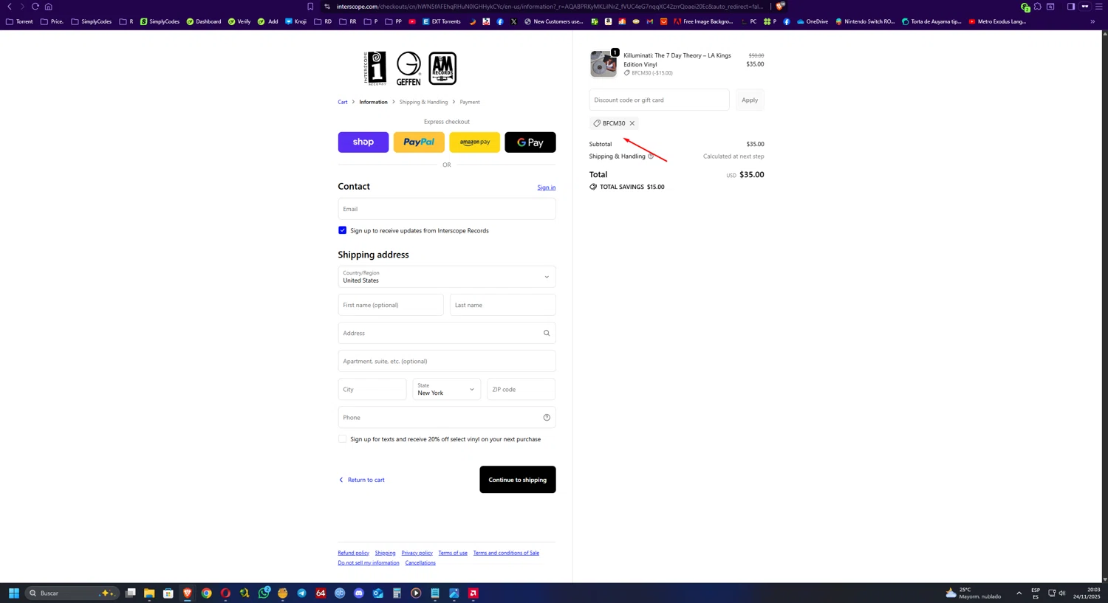Open the Privacy policy link
The image size is (1108, 603).
point(417,553)
